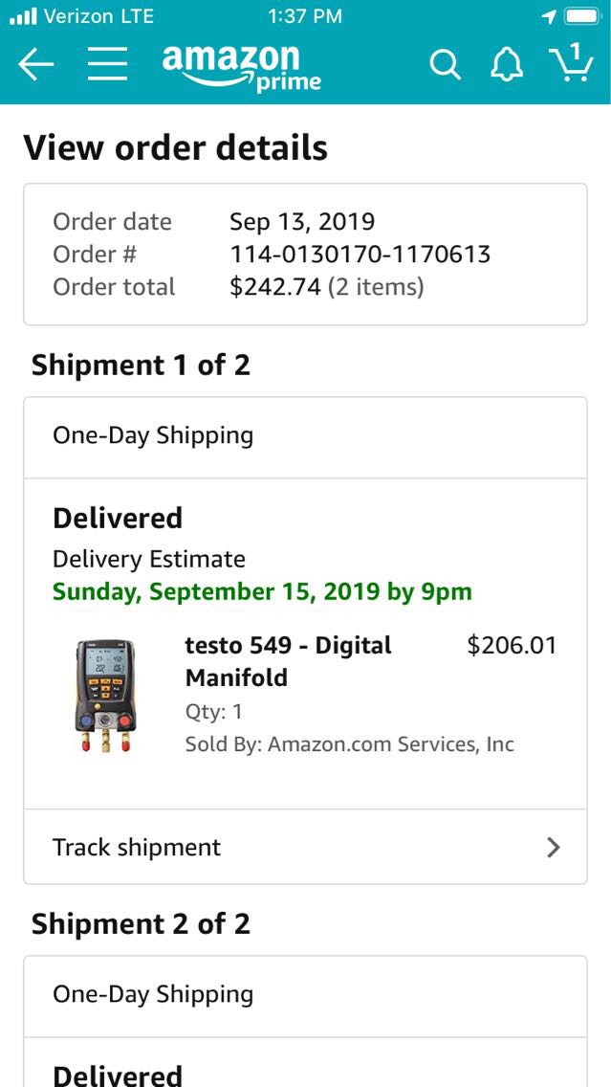Tap the location arrow status icon

549,16
